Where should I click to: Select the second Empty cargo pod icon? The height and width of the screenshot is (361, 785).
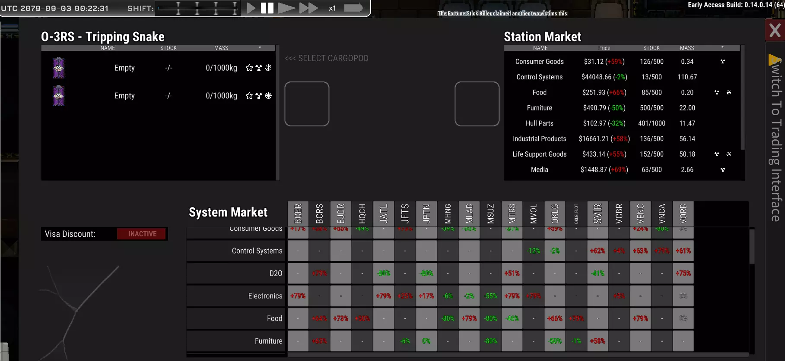[58, 96]
